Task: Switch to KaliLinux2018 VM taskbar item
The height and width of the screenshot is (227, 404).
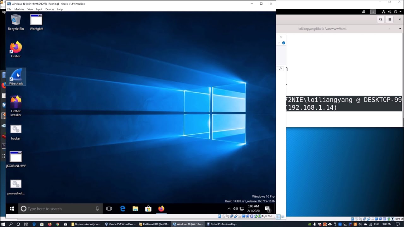Action: click(154, 224)
